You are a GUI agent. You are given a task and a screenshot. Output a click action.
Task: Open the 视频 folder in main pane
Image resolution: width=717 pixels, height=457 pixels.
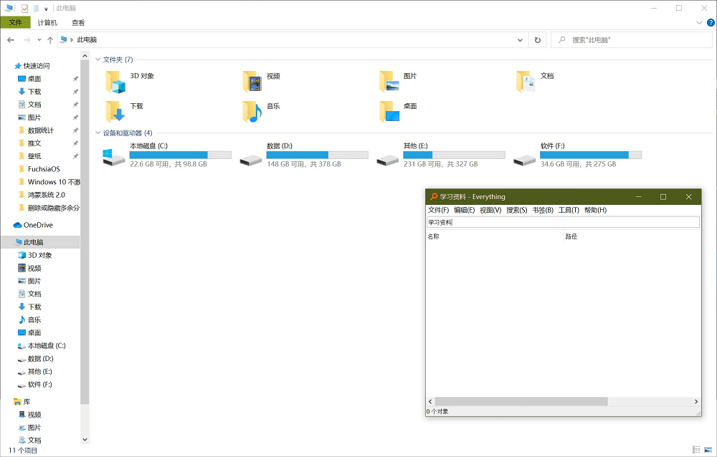click(252, 82)
